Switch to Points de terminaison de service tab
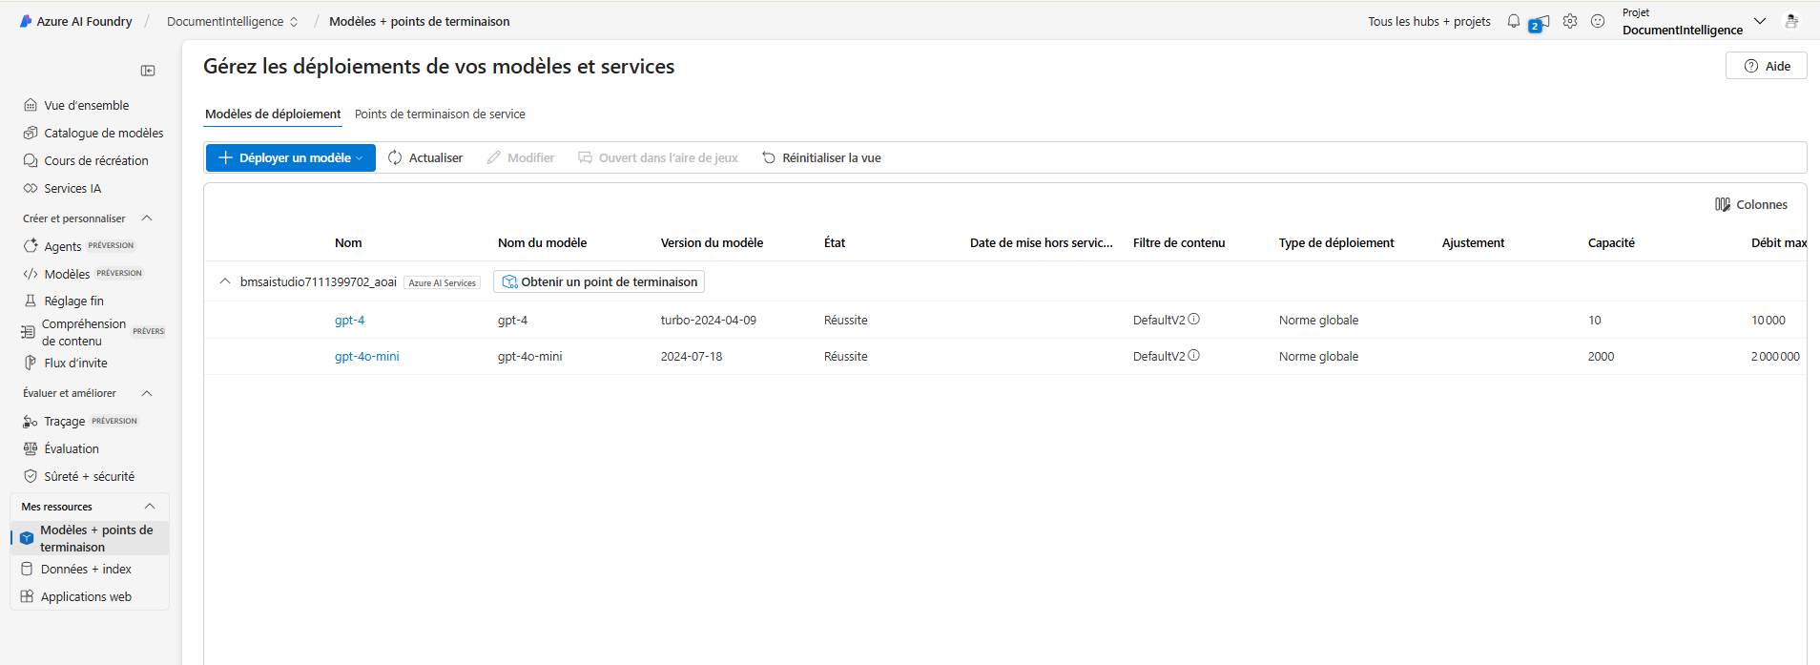Viewport: 1820px width, 665px height. point(440,114)
